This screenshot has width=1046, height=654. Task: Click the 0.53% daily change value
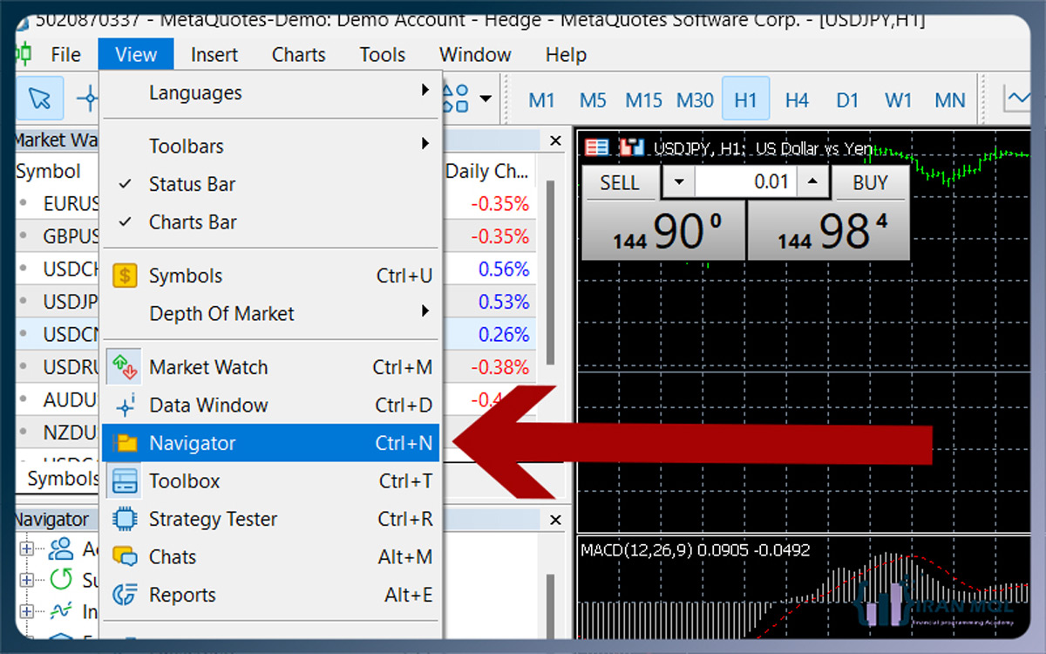tap(504, 302)
